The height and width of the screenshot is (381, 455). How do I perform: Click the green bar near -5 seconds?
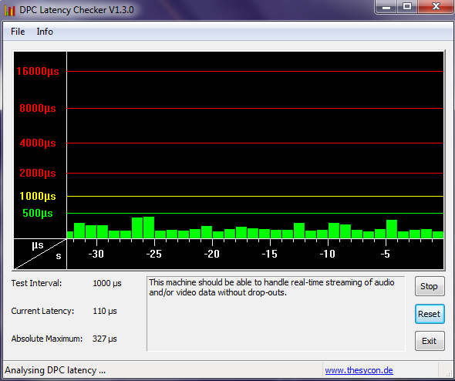(392, 229)
